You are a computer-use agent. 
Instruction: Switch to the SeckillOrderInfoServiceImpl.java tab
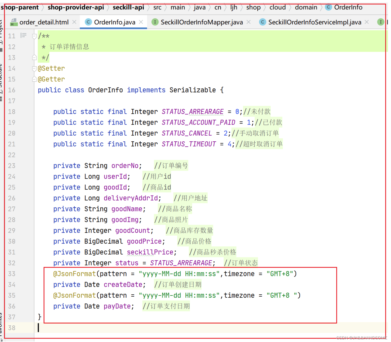[315, 22]
